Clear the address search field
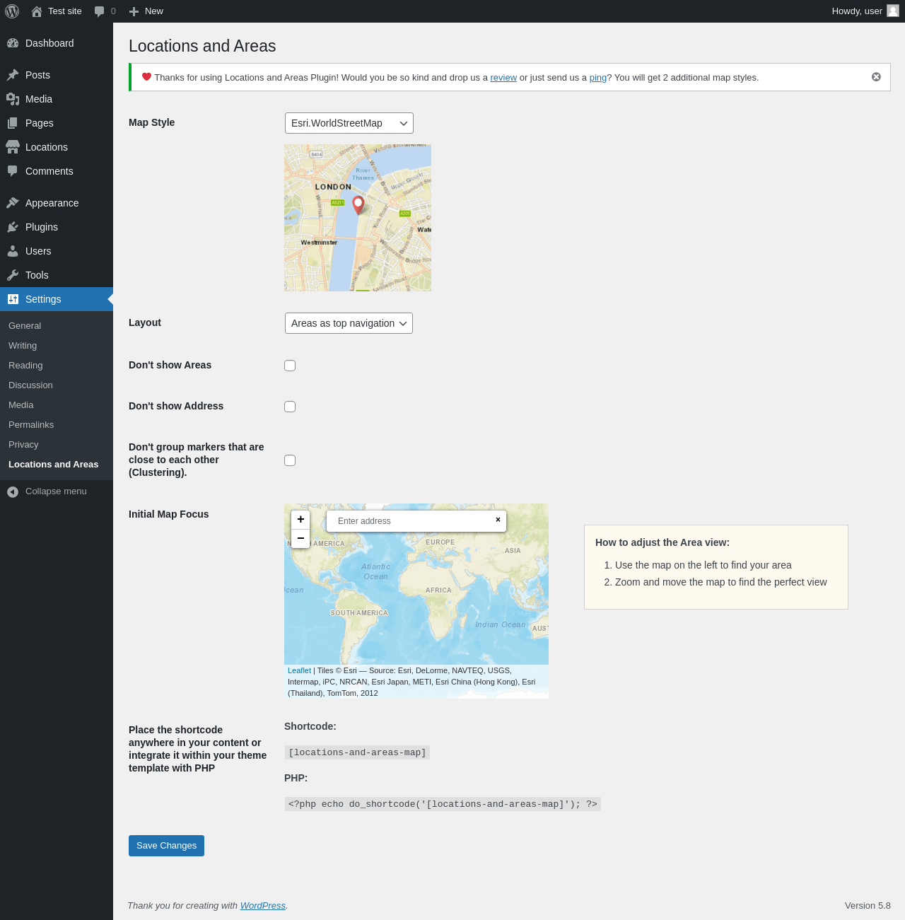905x920 pixels. coord(498,520)
